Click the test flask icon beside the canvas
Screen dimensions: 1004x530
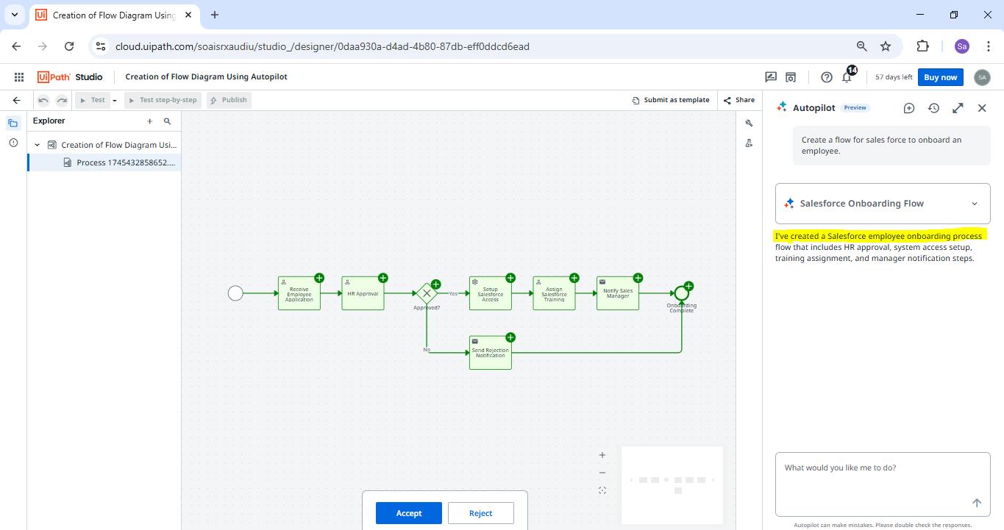click(x=749, y=143)
